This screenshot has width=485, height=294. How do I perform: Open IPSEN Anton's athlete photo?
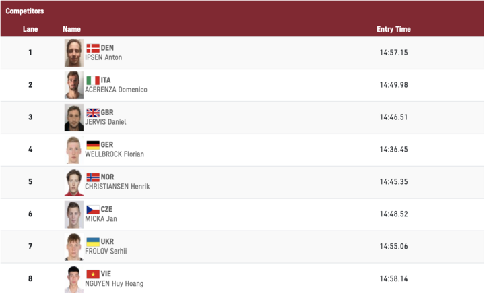74,53
